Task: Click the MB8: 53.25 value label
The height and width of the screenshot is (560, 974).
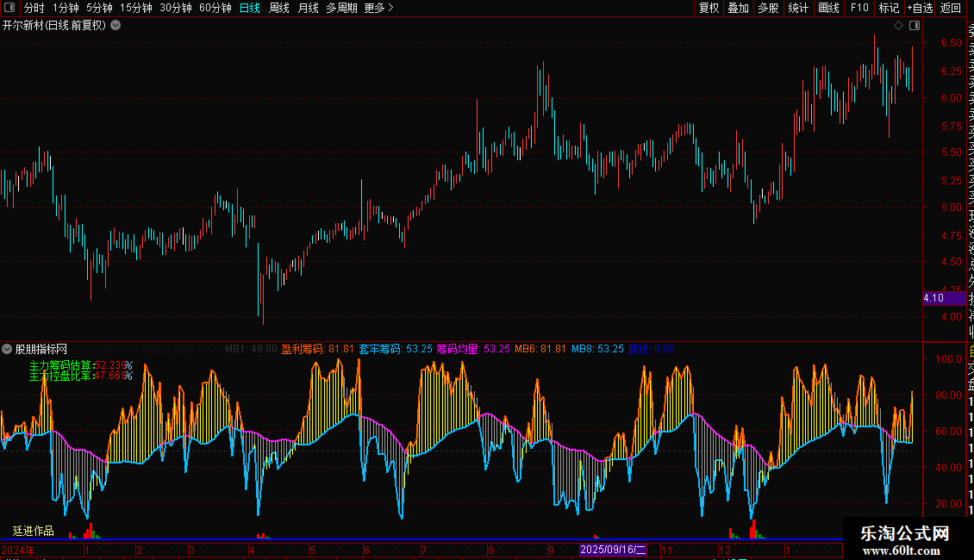Action: point(597,349)
